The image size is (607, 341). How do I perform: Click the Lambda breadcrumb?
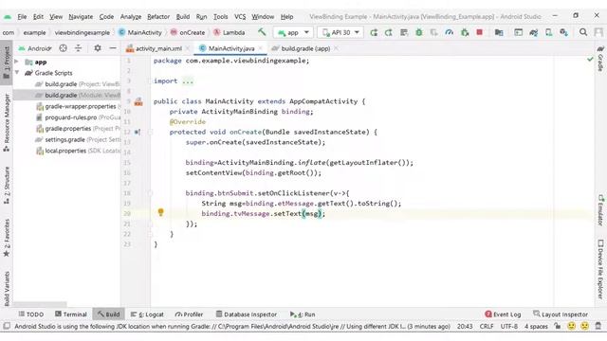click(x=230, y=32)
